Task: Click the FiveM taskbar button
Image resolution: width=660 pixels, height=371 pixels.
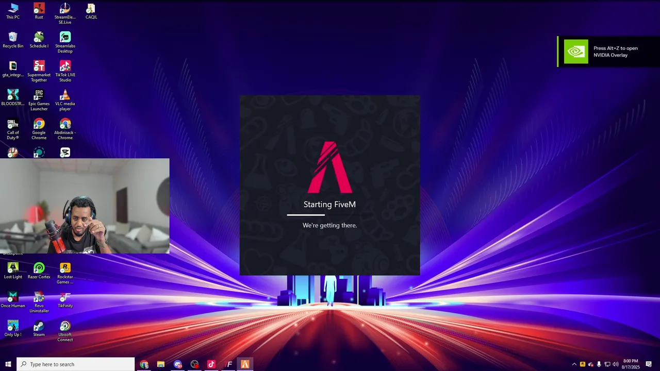Action: click(x=245, y=364)
